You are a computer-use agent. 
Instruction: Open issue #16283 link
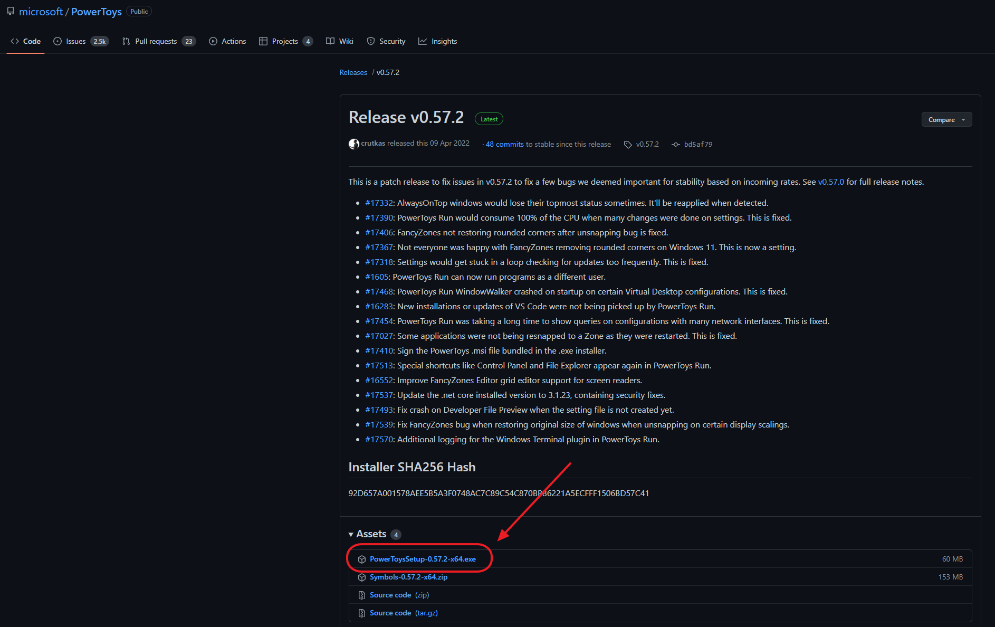pos(379,306)
